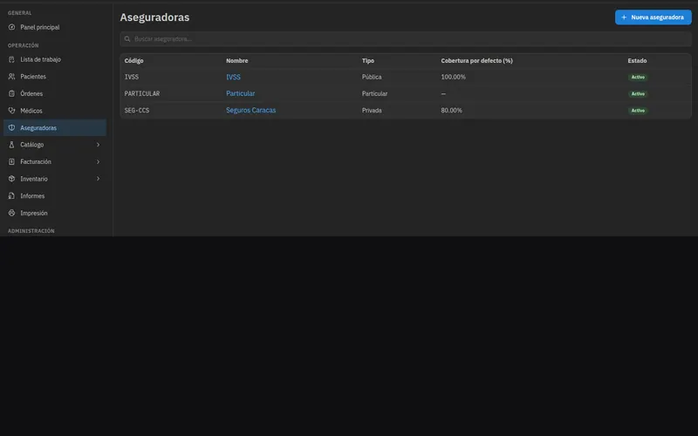
Task: Click the plus icon on Nueva aseguradora
Action: pos(624,17)
